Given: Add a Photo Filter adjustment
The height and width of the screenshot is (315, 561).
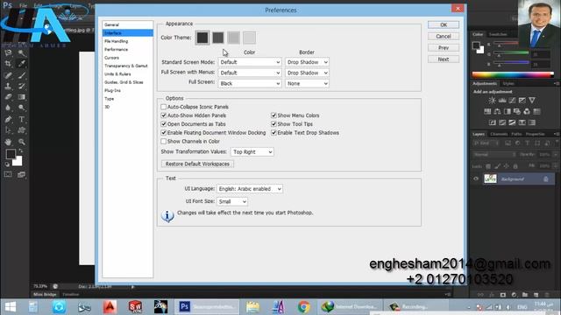Looking at the screenshot, I should click(x=517, y=111).
